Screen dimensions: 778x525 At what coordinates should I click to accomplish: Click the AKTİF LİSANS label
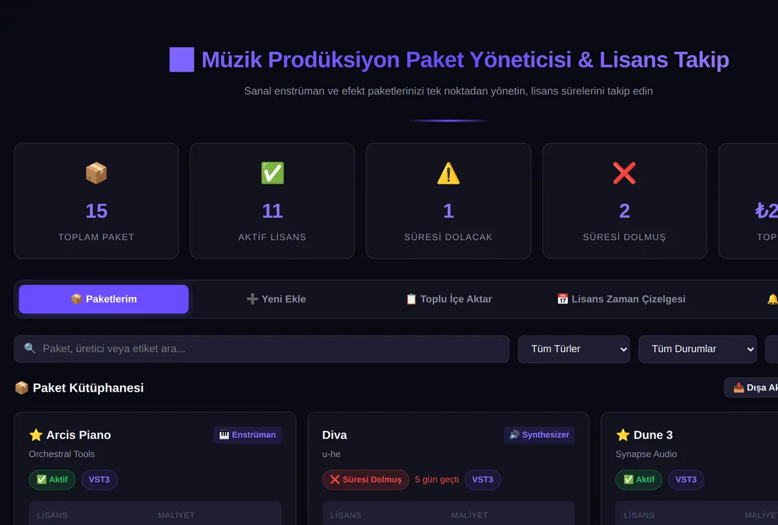(x=272, y=237)
